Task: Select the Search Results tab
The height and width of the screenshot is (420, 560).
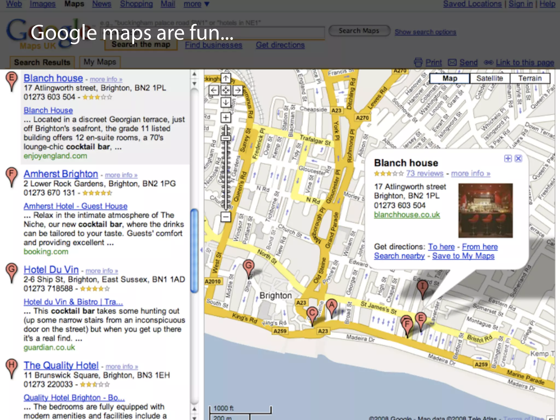Action: click(42, 62)
